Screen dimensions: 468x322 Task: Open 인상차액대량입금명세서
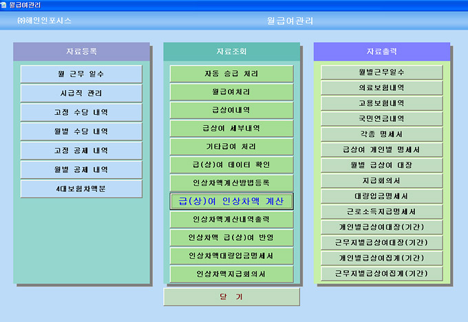coord(232,256)
